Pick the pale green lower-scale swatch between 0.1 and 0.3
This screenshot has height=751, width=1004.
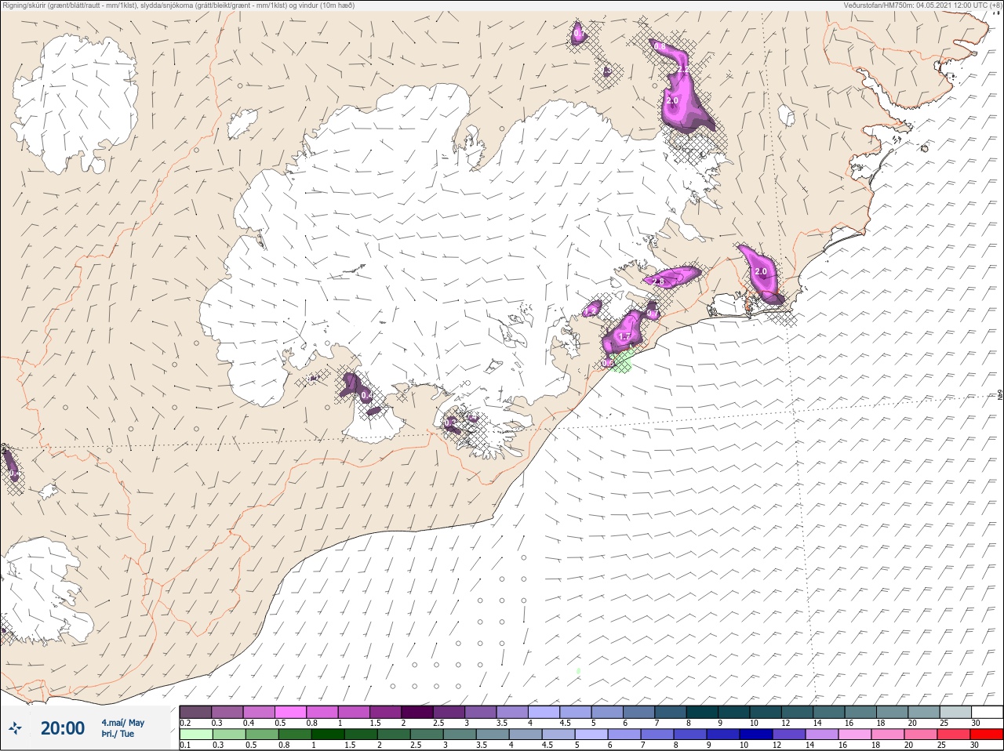point(195,735)
